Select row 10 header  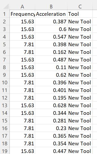[x=5, y=83]
